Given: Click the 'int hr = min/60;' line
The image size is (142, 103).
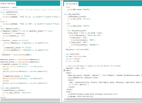Looking at the screenshot, I should click(x=73, y=61).
